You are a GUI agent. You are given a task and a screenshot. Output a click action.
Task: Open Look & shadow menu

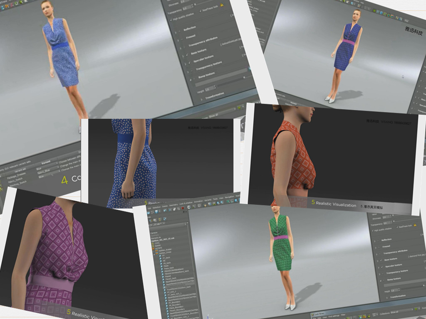coord(186,203)
